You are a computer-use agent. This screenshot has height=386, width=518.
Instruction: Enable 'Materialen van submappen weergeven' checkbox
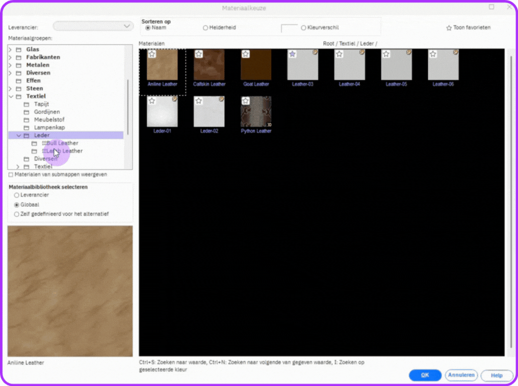click(11, 175)
